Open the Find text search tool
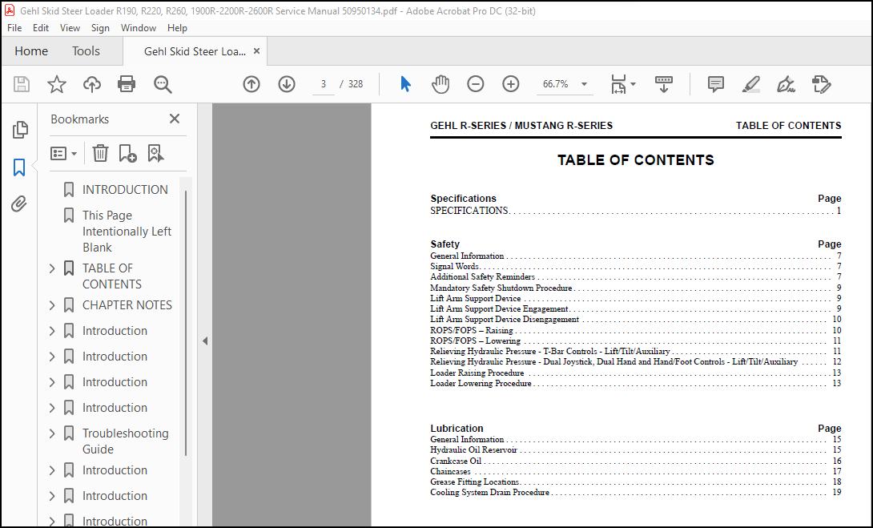The width and height of the screenshot is (873, 528). pyautogui.click(x=163, y=84)
